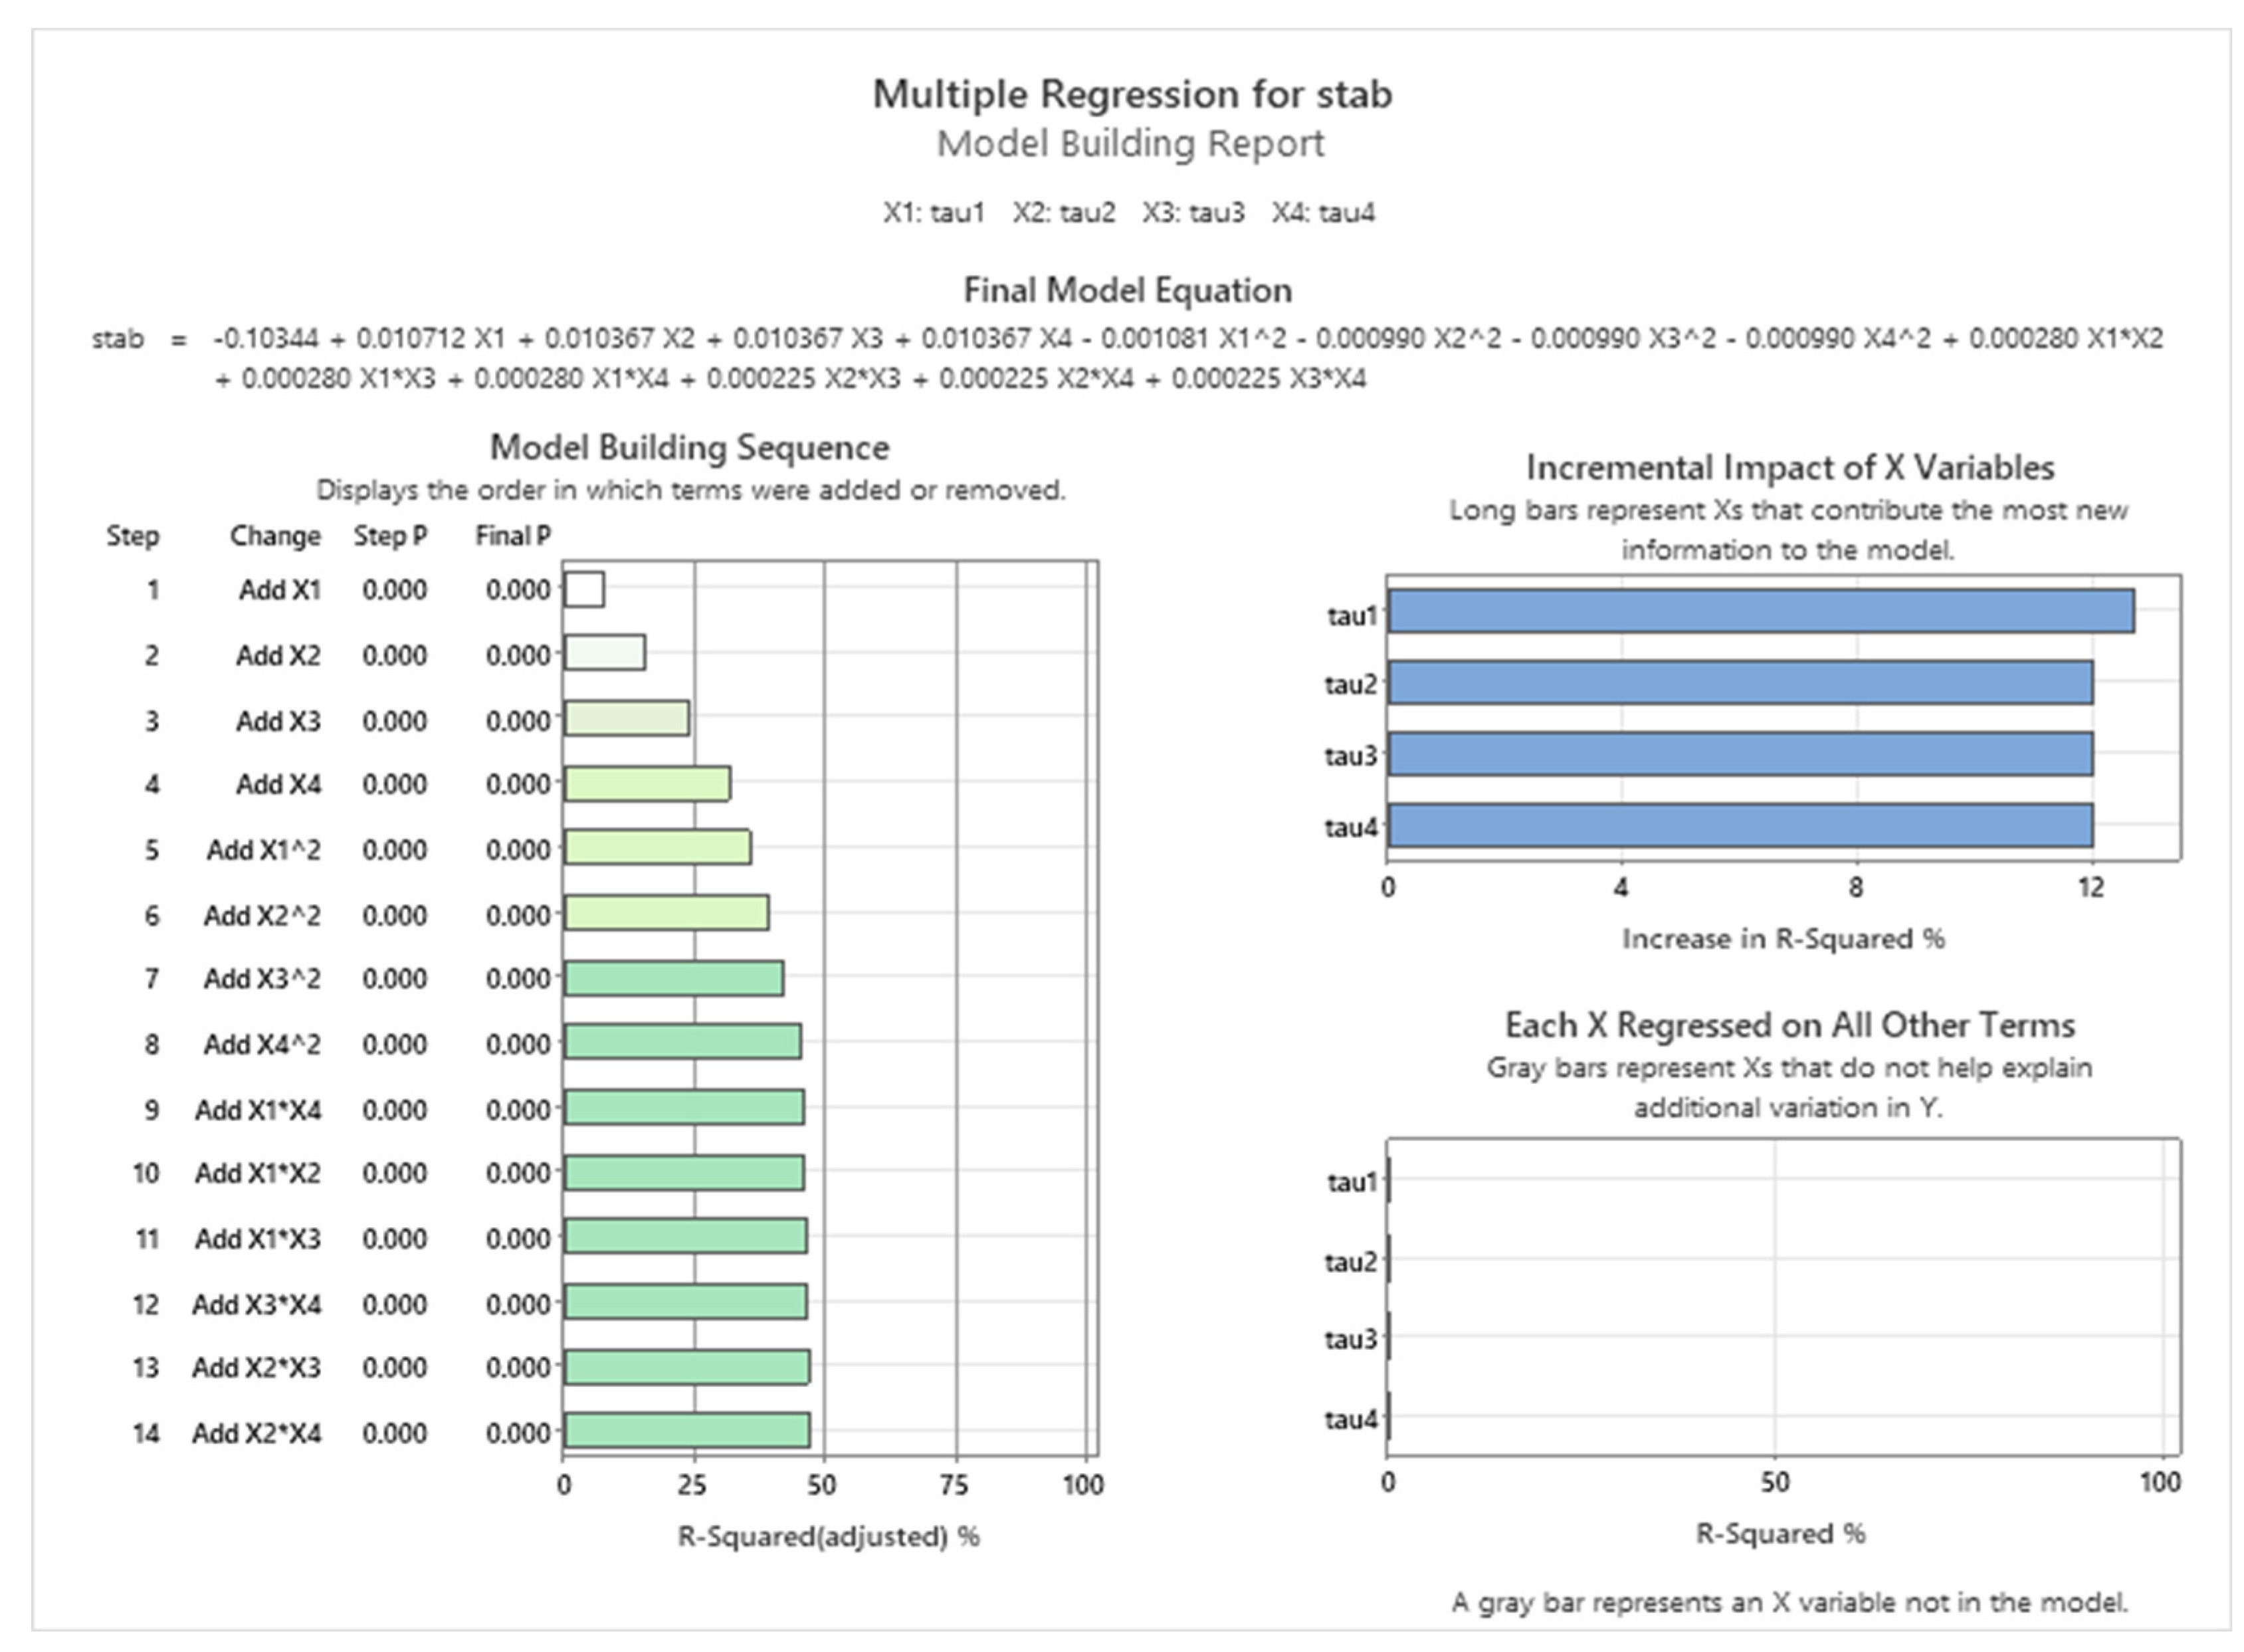Select the Add X2 step bar

[x=604, y=653]
